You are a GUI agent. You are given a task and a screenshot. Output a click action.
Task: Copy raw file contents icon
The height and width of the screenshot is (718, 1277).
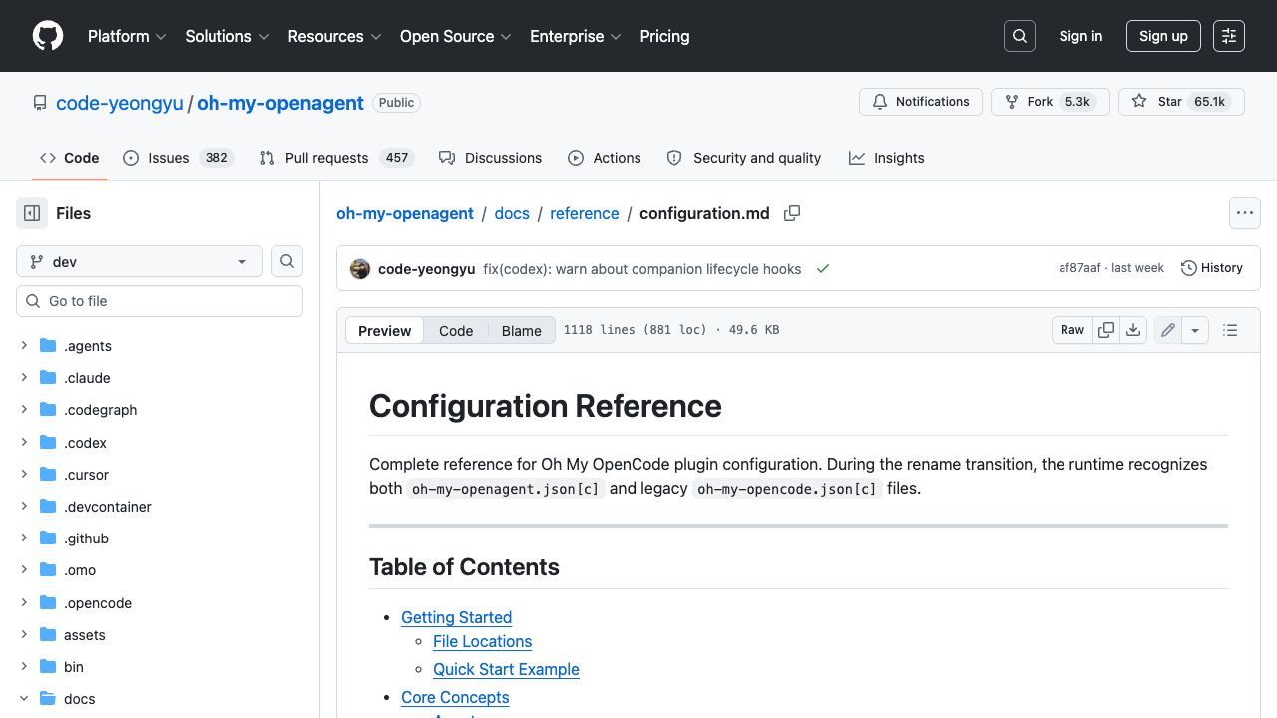tap(1106, 330)
